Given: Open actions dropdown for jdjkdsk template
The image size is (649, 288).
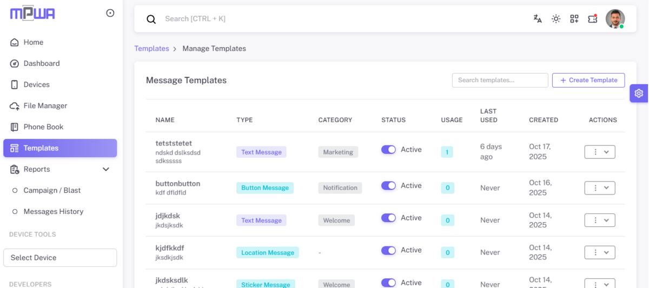Looking at the screenshot, I should pyautogui.click(x=600, y=220).
